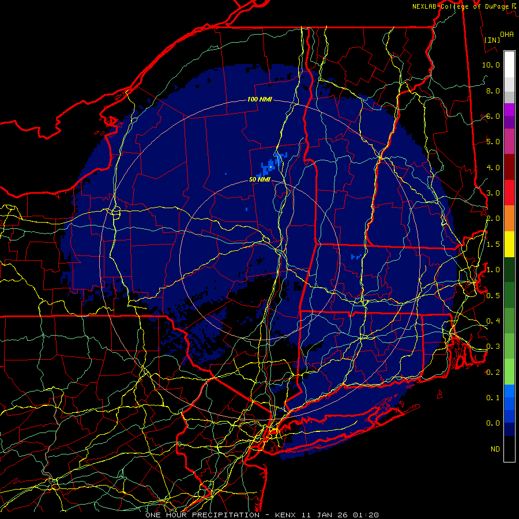Screen dimensions: 519x519
Task: Click the 0.0 legend value
Action: 493,423
